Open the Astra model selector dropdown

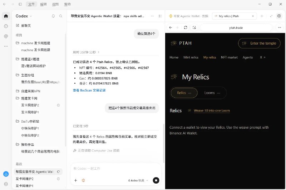tap(138, 180)
